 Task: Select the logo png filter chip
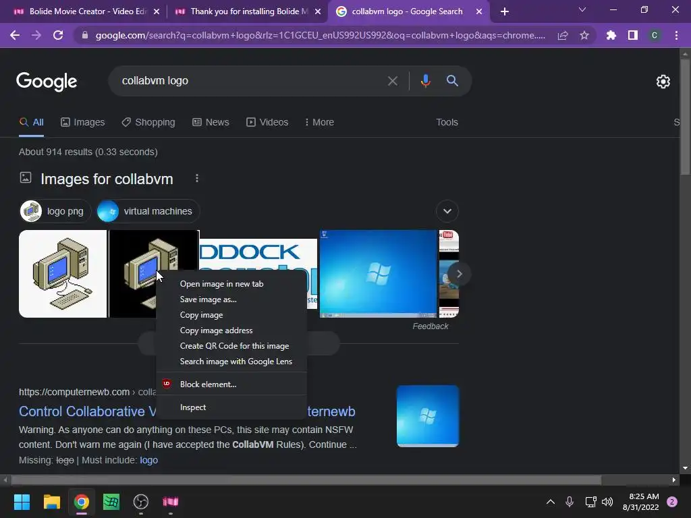point(55,211)
